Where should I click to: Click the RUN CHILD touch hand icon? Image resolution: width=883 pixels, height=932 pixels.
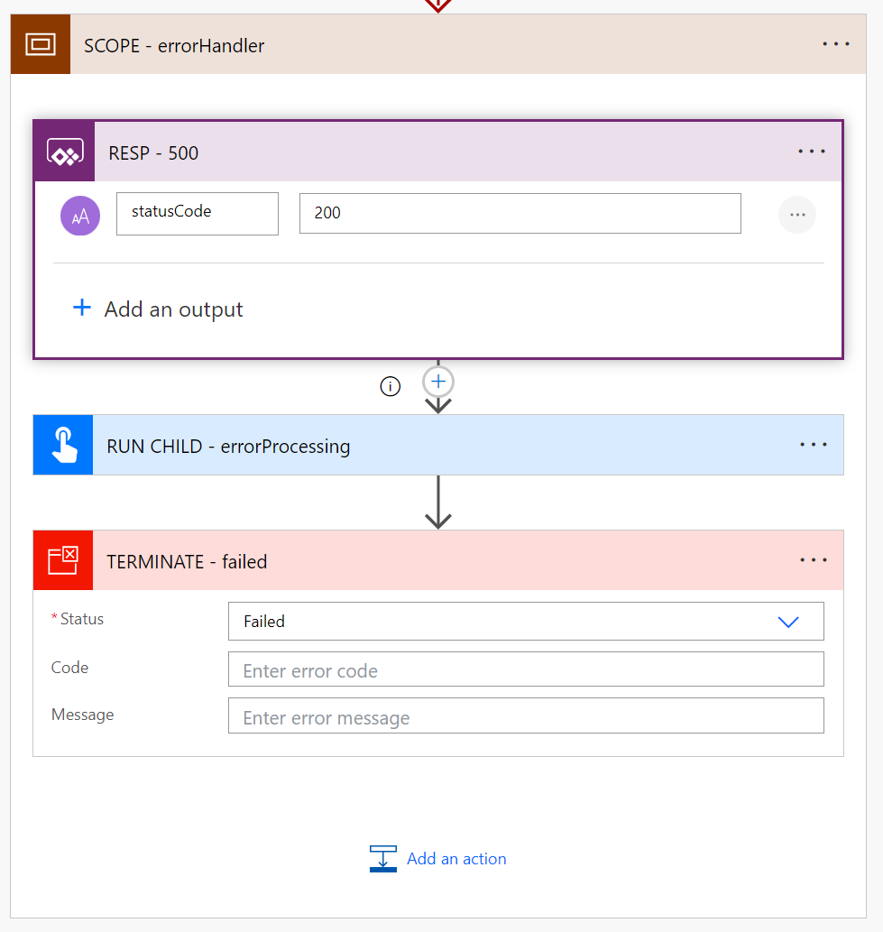point(63,445)
